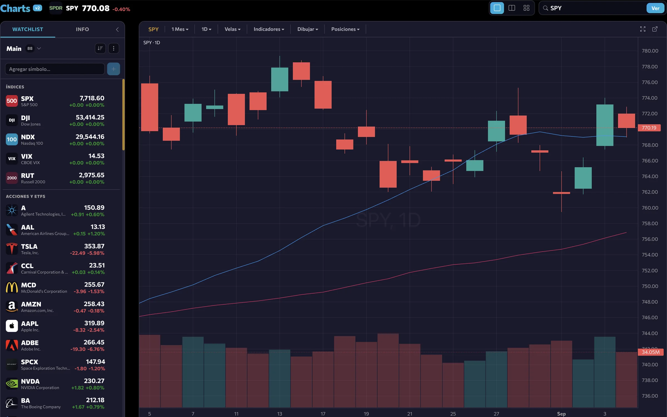Switch to the INFO tab
This screenshot has height=417, width=667.
(x=83, y=29)
